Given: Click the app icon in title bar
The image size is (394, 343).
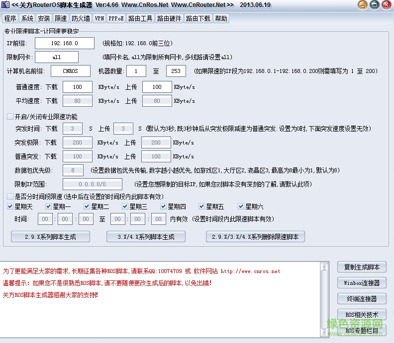Looking at the screenshot, I should 5,4.
